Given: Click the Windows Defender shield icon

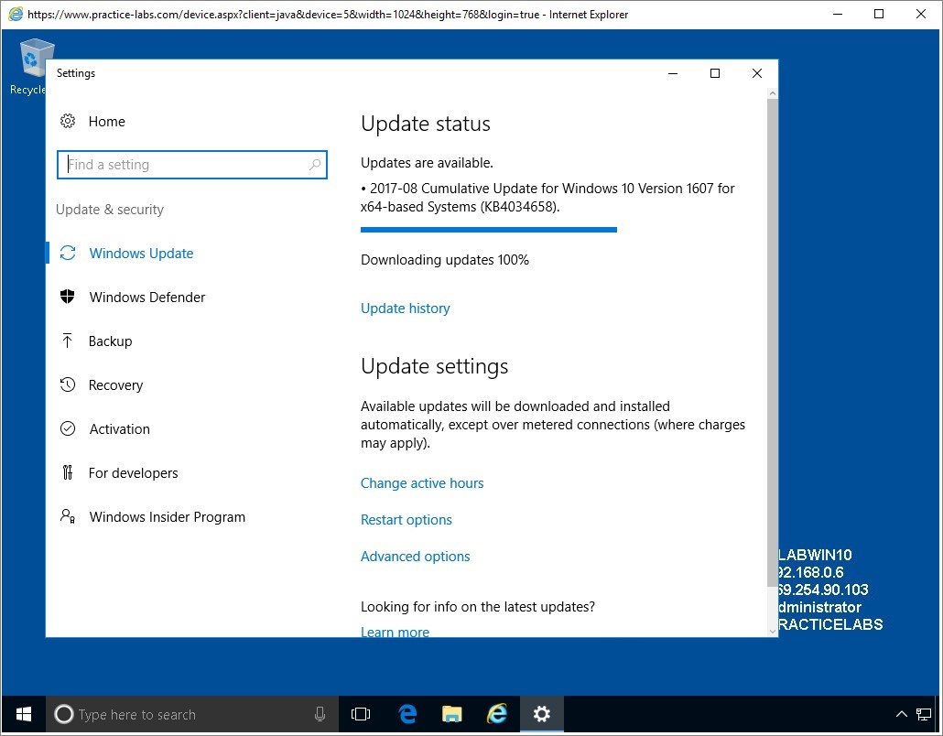Looking at the screenshot, I should [68, 297].
